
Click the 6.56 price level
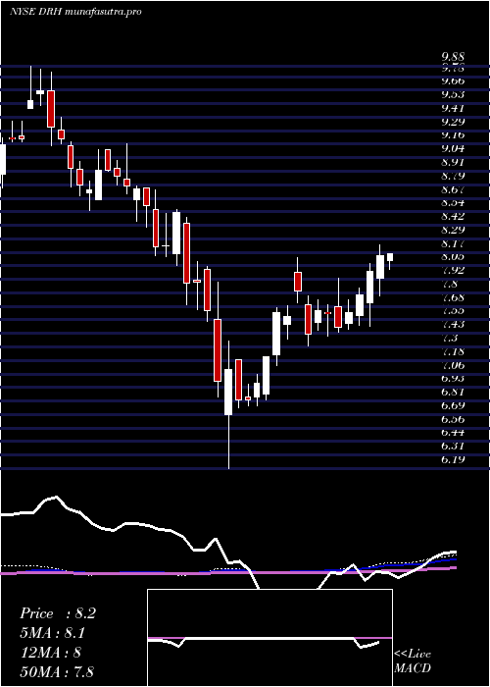coord(453,419)
